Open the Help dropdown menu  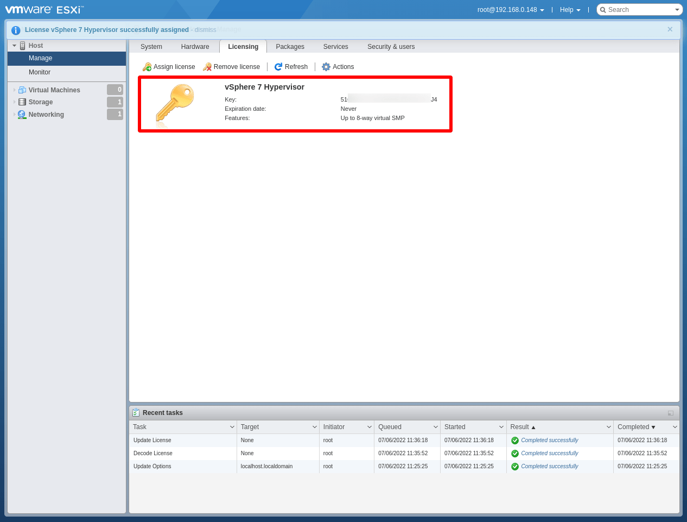click(570, 10)
